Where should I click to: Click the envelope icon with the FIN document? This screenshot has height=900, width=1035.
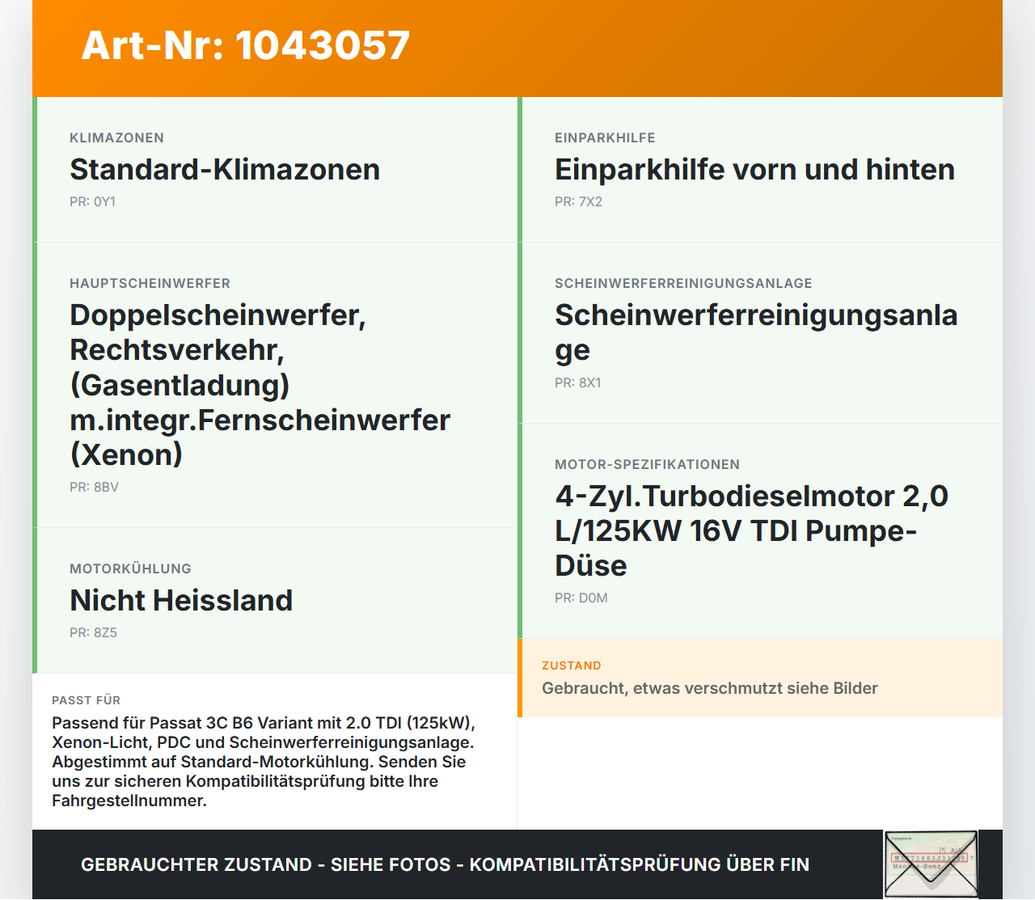[931, 864]
